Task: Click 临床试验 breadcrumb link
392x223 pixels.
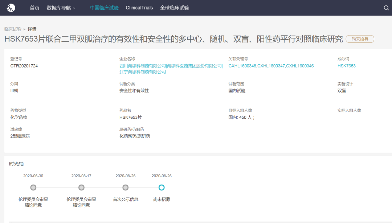Action: tap(13, 29)
